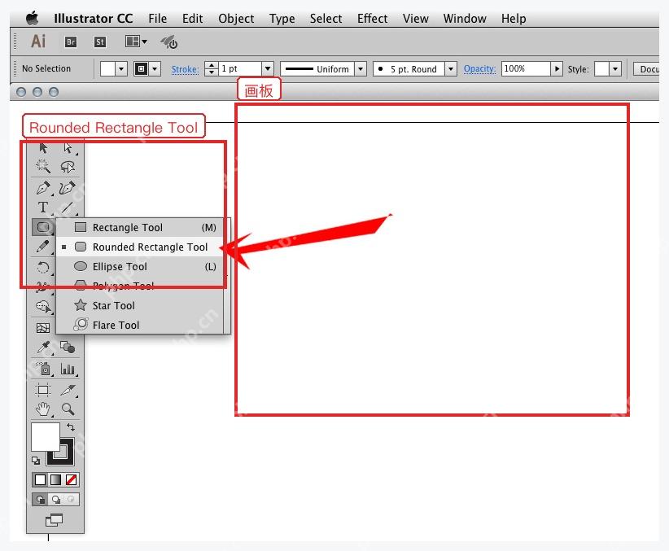Enable Draw Inside mode
669x551 pixels.
[x=71, y=499]
